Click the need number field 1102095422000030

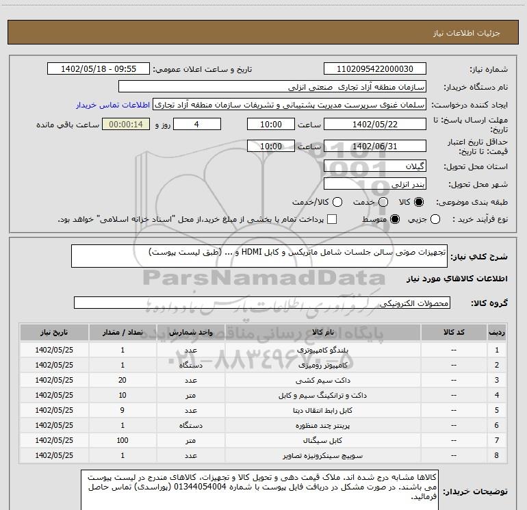point(375,69)
